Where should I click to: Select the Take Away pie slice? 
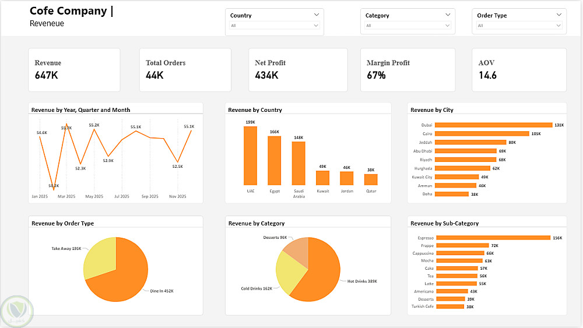point(99,256)
